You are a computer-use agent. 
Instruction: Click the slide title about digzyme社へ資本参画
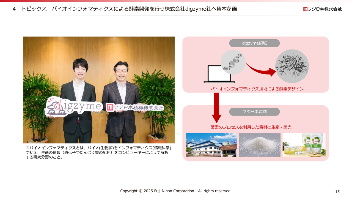[144, 9]
